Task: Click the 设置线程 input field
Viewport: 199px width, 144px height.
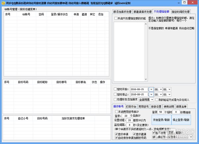Action: pyautogui.click(x=129, y=120)
